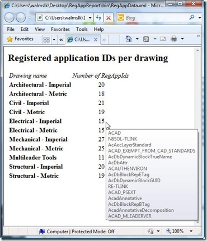Click 'AcAecLayerStandard' in the tooltip list
The height and width of the screenshot is (241, 207).
coord(130,145)
